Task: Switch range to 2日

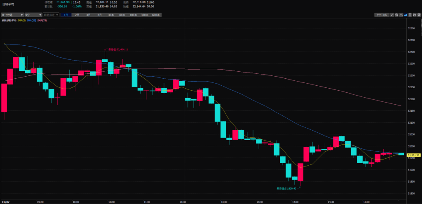Action: (x=77, y=15)
